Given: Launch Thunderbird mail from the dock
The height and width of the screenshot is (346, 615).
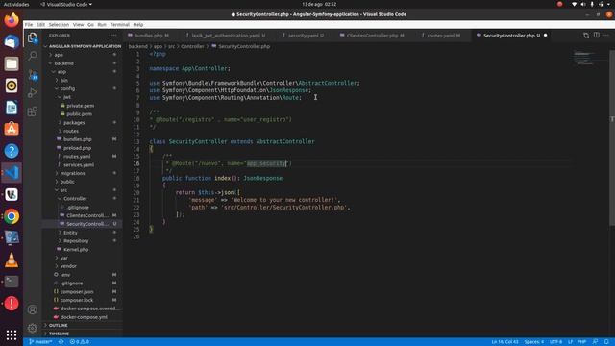Looking at the screenshot, I should pos(12,41).
